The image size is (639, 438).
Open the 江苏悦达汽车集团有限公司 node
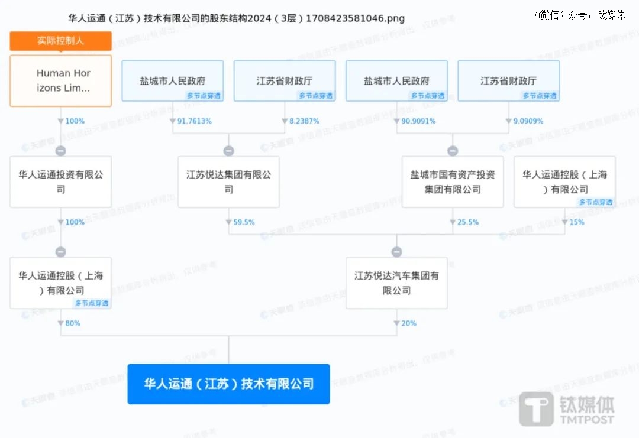[396, 283]
